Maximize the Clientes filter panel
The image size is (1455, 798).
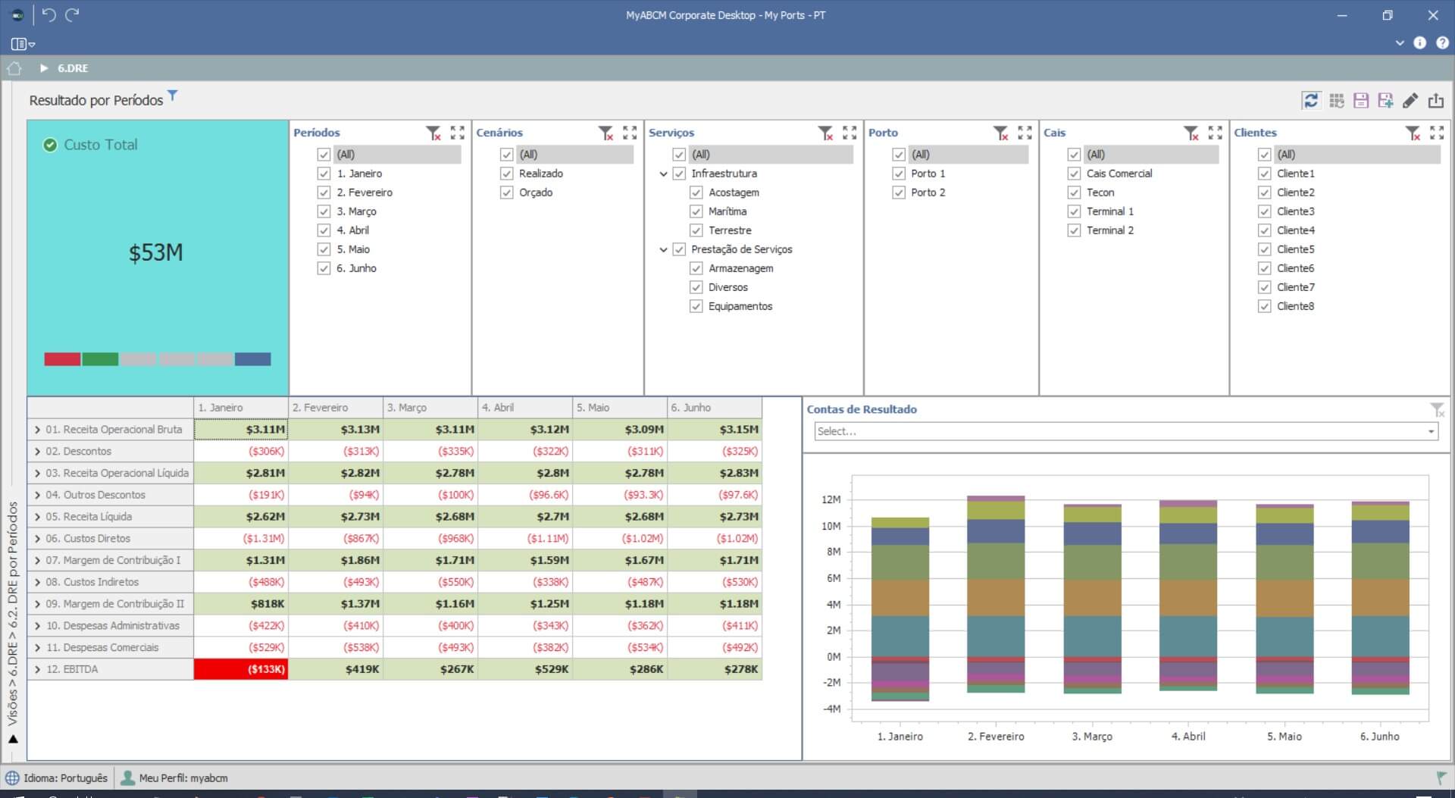coord(1437,133)
